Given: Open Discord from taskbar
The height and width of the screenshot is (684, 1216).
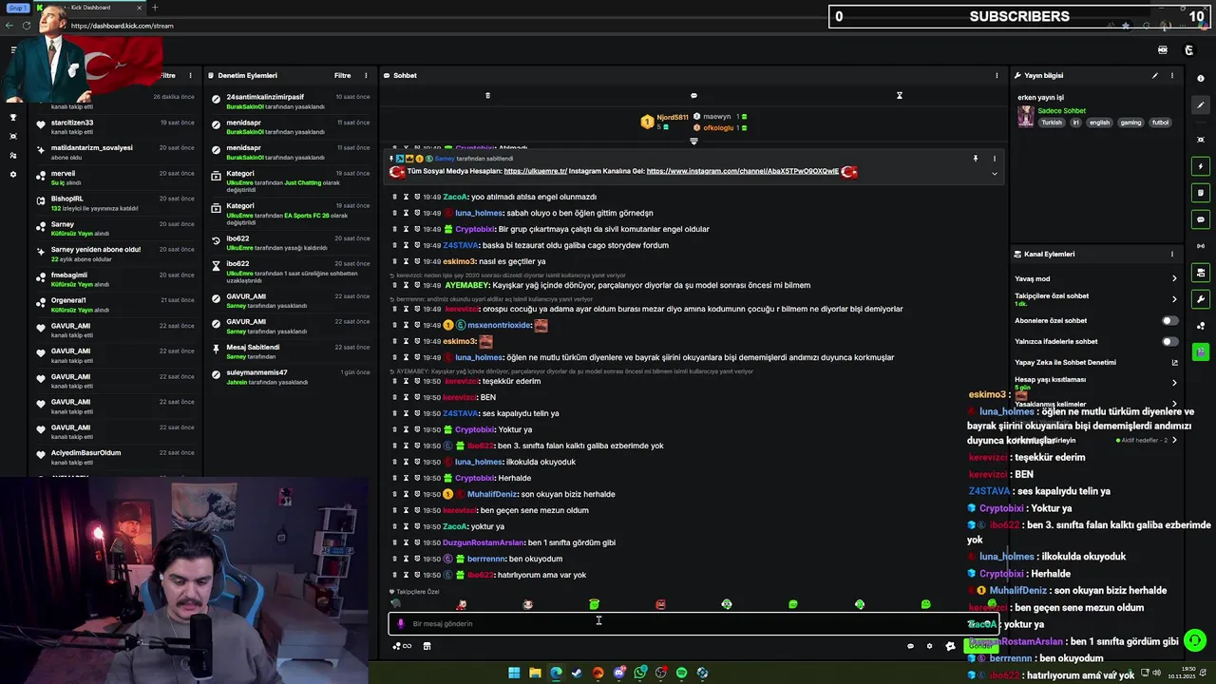Looking at the screenshot, I should (618, 673).
